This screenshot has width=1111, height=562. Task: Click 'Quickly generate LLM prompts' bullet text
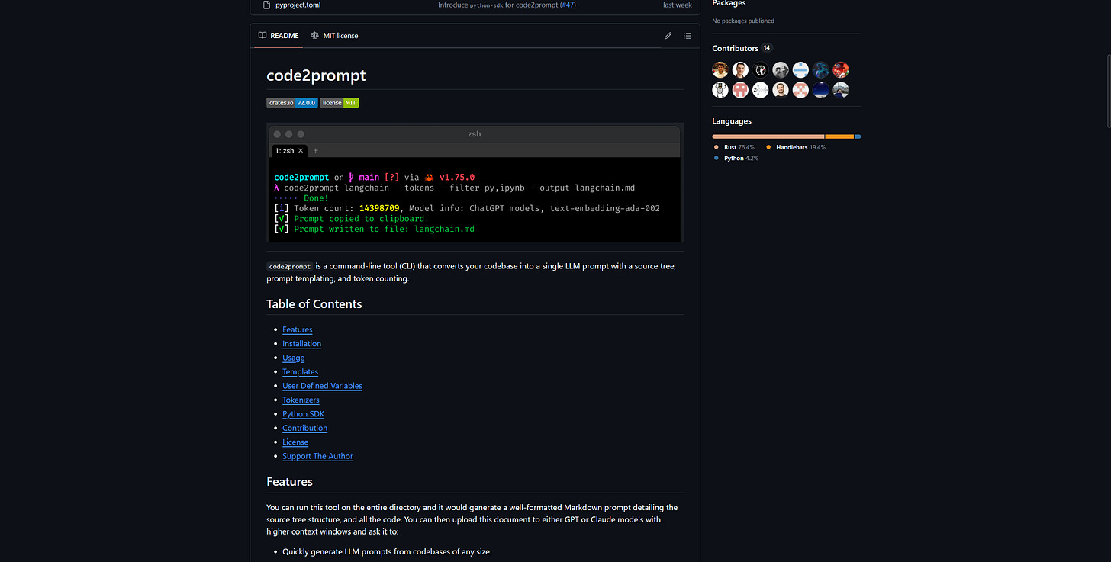tap(387, 551)
